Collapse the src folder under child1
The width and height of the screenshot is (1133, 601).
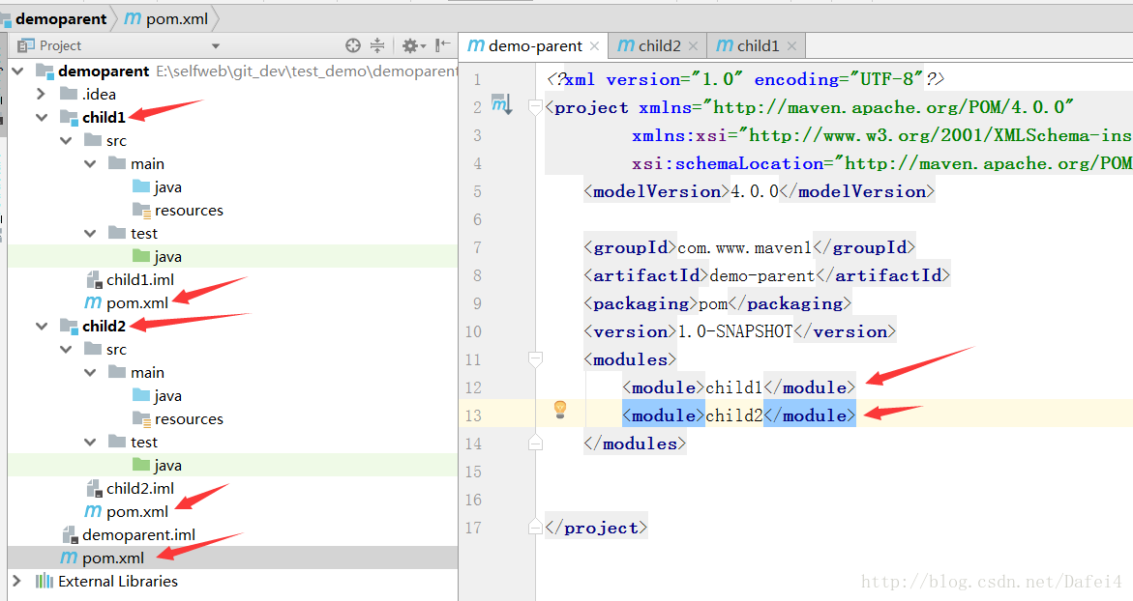point(66,141)
